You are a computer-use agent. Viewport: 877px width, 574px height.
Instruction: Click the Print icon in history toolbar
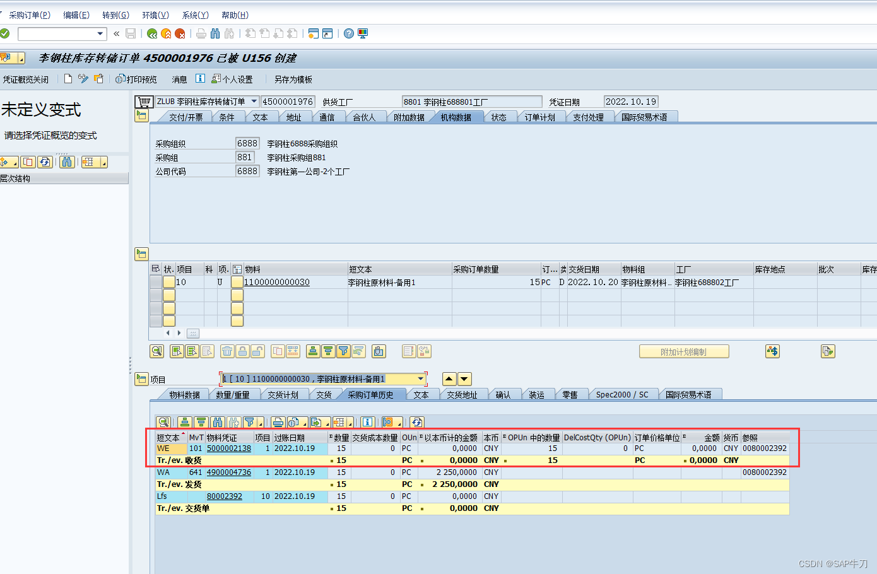tap(278, 422)
